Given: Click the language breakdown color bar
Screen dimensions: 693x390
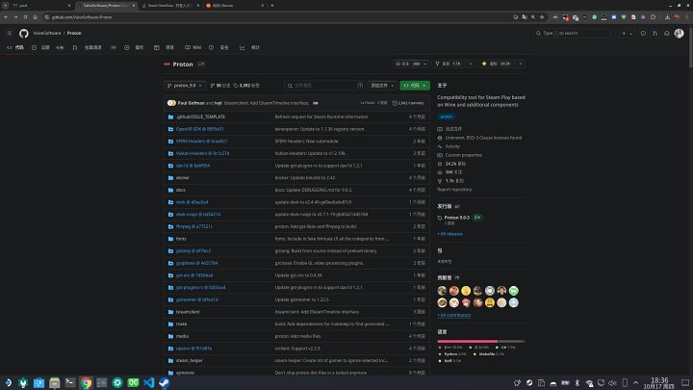Looking at the screenshot, I should tap(481, 342).
